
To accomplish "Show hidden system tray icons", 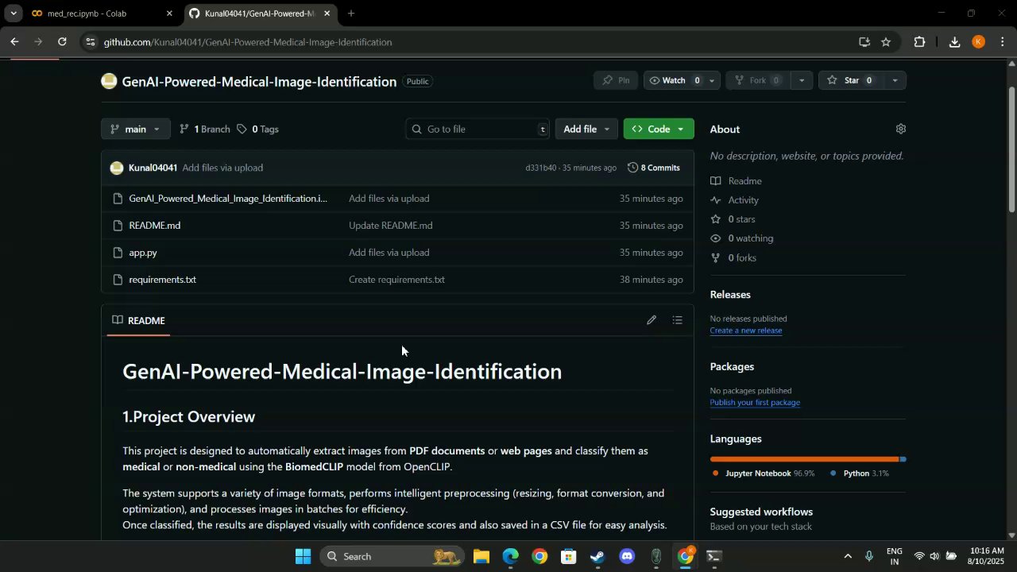I will point(847,556).
